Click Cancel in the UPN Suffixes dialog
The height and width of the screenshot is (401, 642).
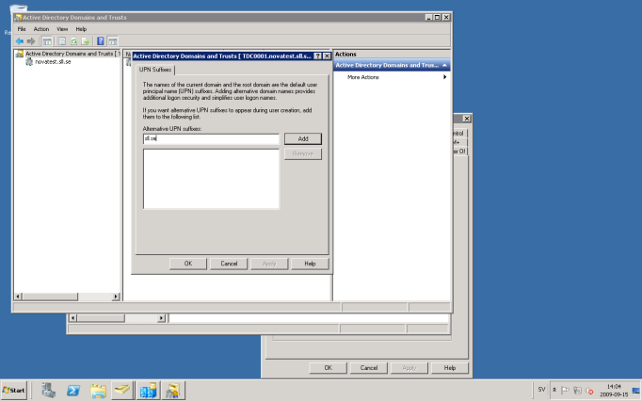pos(229,264)
